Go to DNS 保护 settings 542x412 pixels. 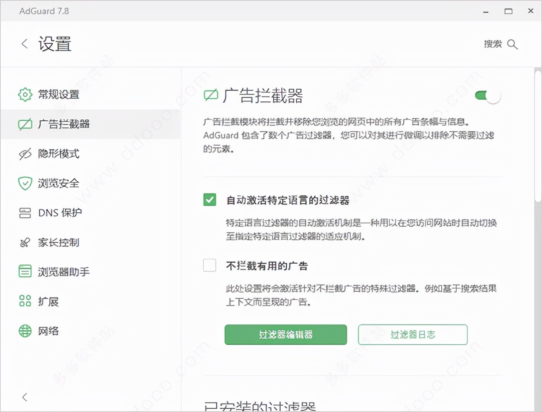click(60, 213)
